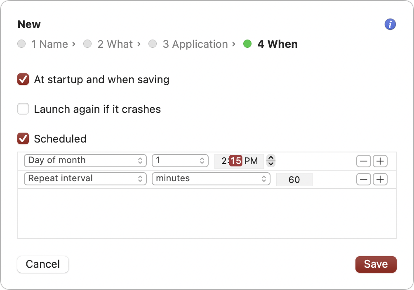Click the Cancel button
414x290 pixels.
click(43, 264)
